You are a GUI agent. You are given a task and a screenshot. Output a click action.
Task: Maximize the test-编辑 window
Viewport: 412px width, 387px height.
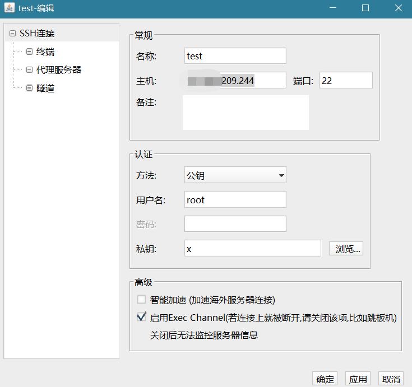(x=365, y=8)
